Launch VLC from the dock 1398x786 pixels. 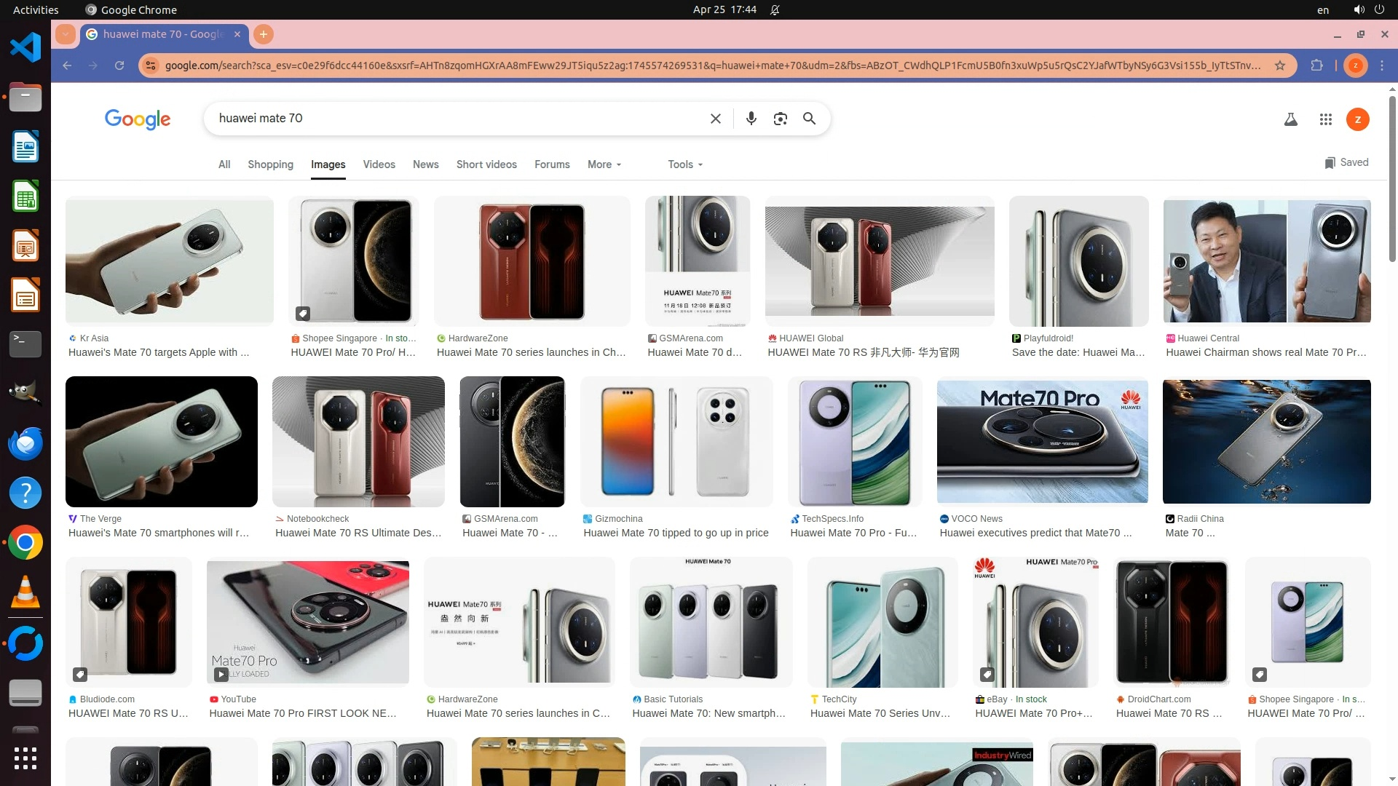coord(25,592)
